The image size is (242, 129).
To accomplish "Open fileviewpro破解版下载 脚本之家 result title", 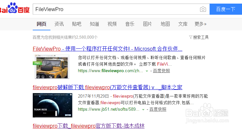I will tap(107, 88).
